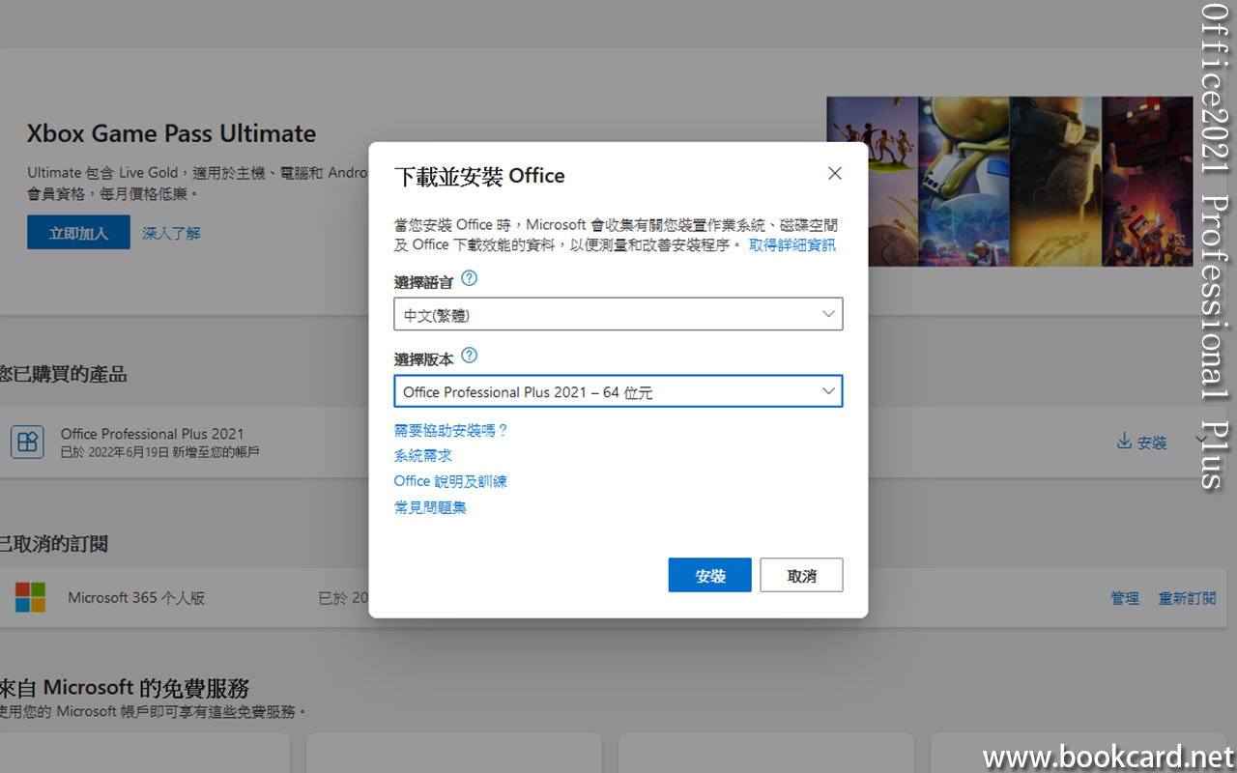Open 深入了解 Xbox link

click(171, 233)
